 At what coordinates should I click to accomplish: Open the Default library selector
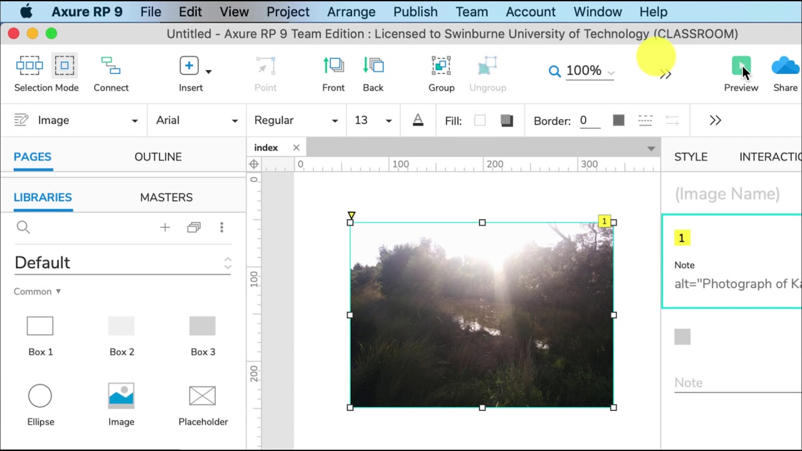[123, 262]
